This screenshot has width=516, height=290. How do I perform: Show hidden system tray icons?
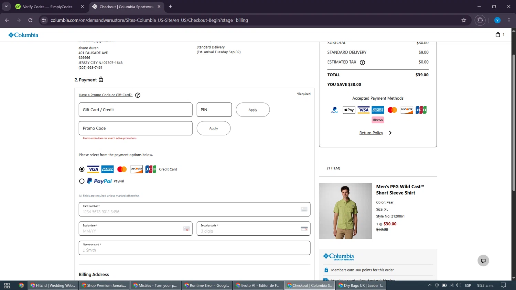tap(430, 285)
